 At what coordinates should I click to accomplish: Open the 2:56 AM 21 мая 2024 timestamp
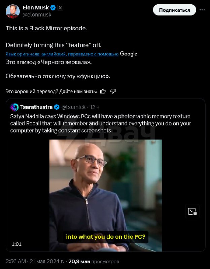coord(35,261)
